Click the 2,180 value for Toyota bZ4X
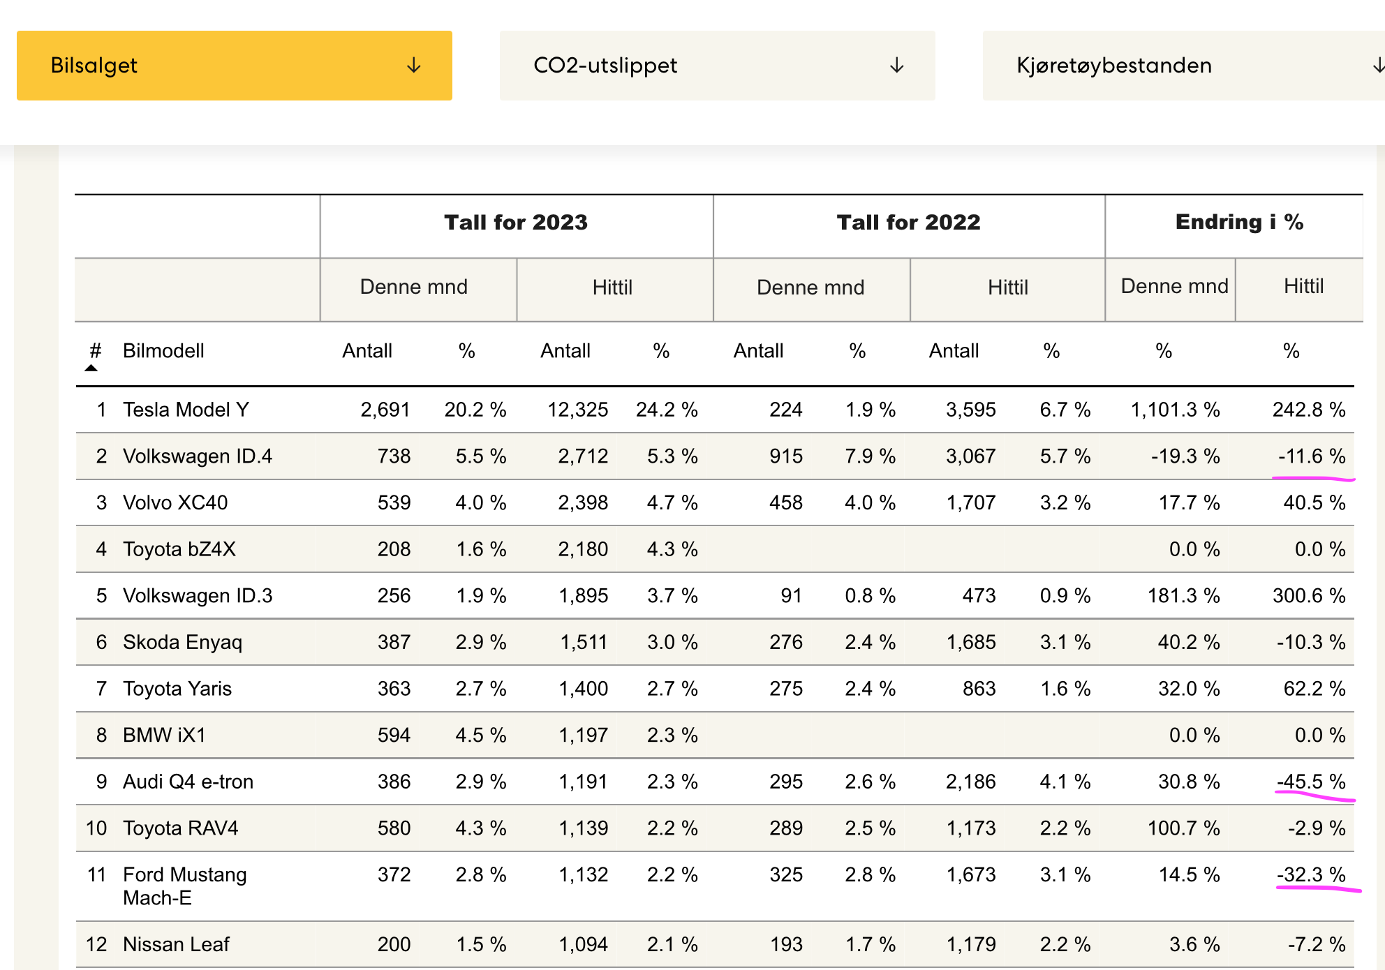This screenshot has height=970, width=1385. 583,549
